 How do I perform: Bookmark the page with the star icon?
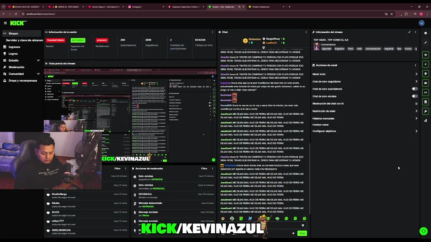click(392, 14)
